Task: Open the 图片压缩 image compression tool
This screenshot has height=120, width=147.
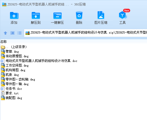Action: coord(101,15)
